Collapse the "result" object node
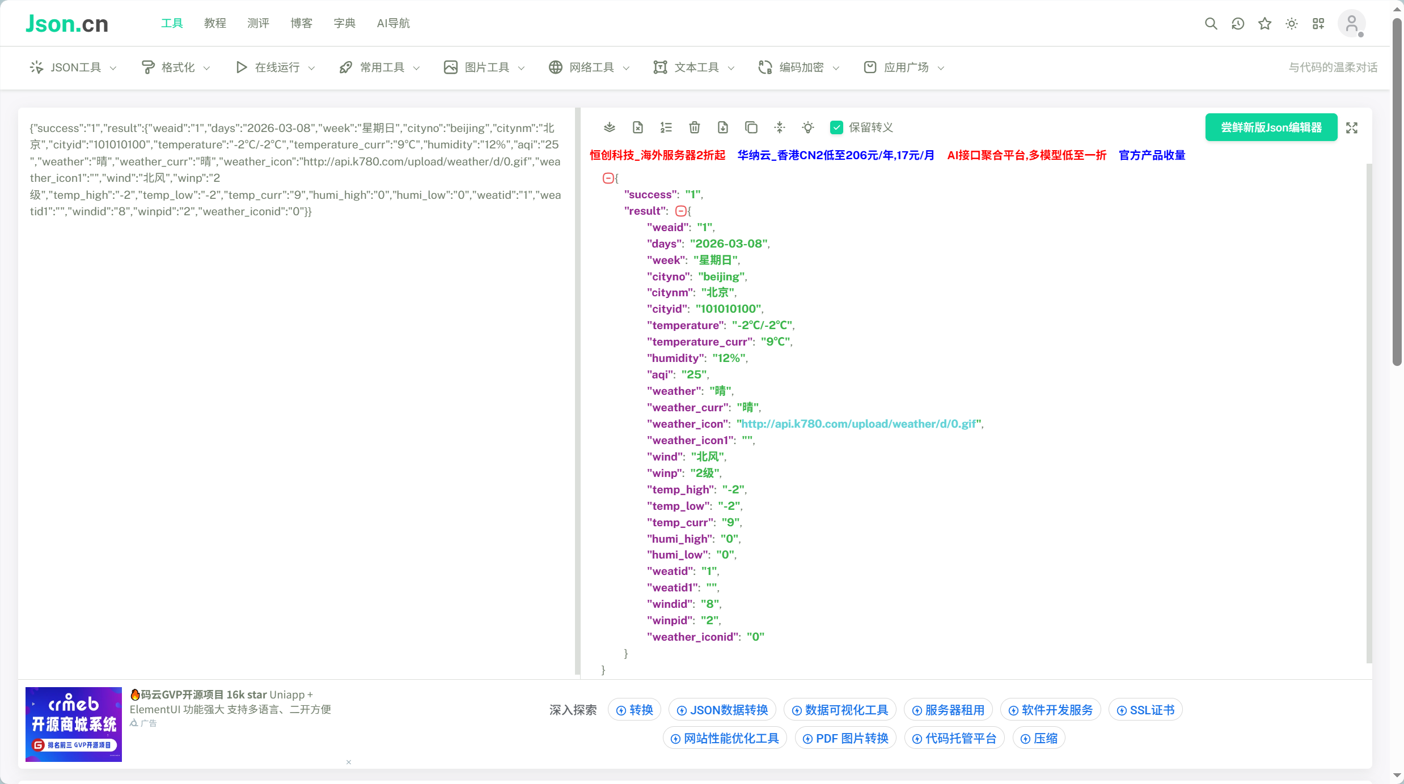Screen dimensions: 1404x784 [x=680, y=211]
